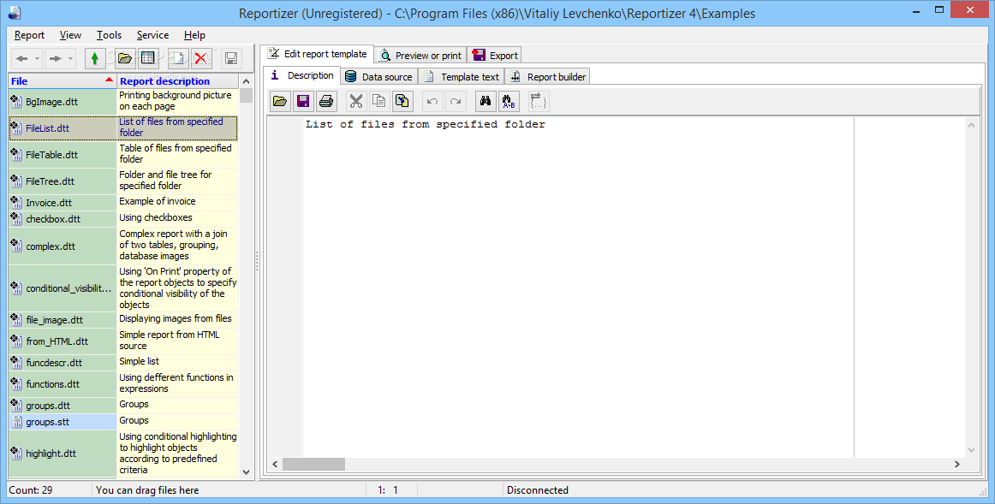Click the table grid icon in left toolbar
Viewport: 995px width, 504px height.
(x=148, y=59)
